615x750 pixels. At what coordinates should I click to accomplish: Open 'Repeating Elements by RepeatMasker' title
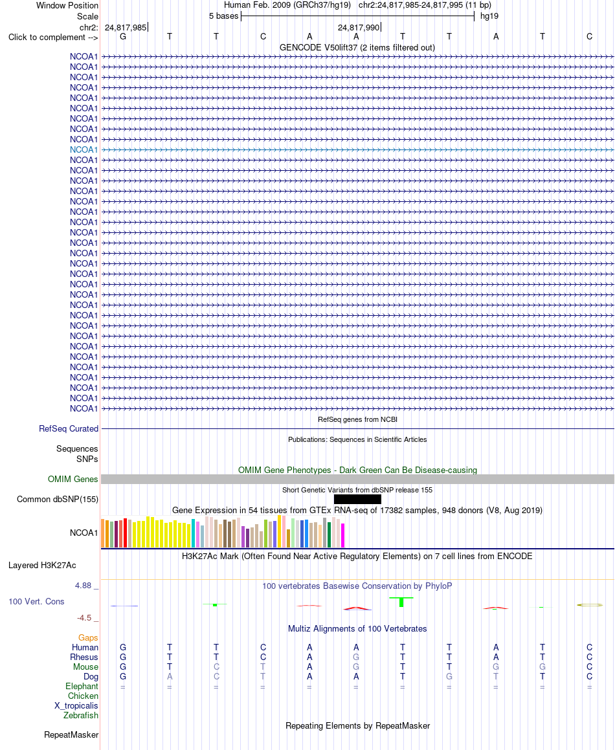coord(357,725)
